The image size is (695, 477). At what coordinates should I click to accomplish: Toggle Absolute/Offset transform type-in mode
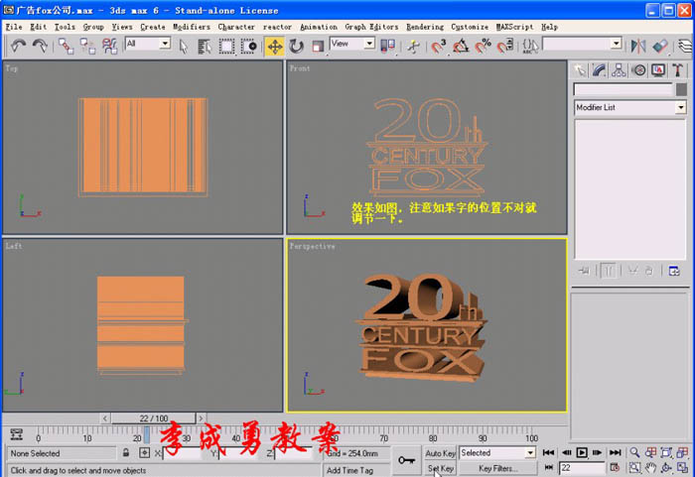[145, 452]
